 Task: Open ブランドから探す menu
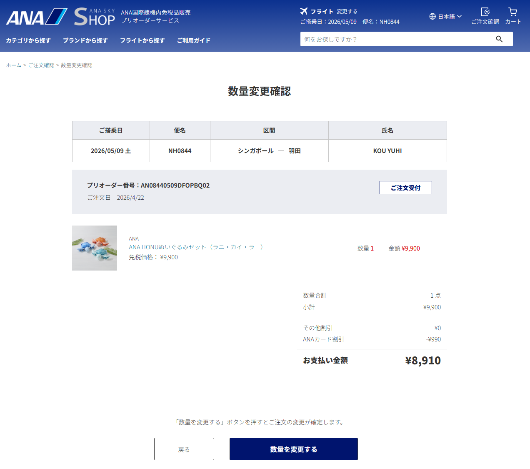pyautogui.click(x=85, y=40)
